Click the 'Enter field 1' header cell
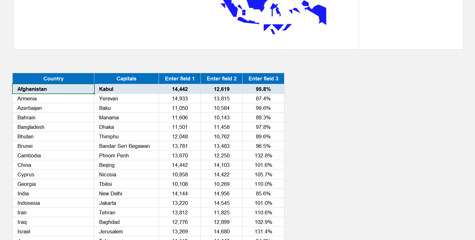Viewport: 475px width, 240px height. point(180,79)
